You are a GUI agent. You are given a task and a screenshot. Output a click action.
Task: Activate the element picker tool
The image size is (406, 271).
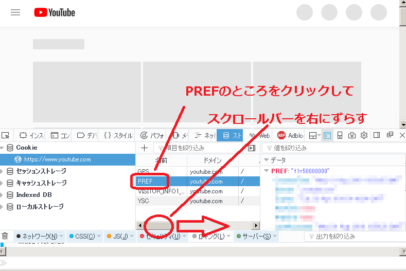point(5,135)
